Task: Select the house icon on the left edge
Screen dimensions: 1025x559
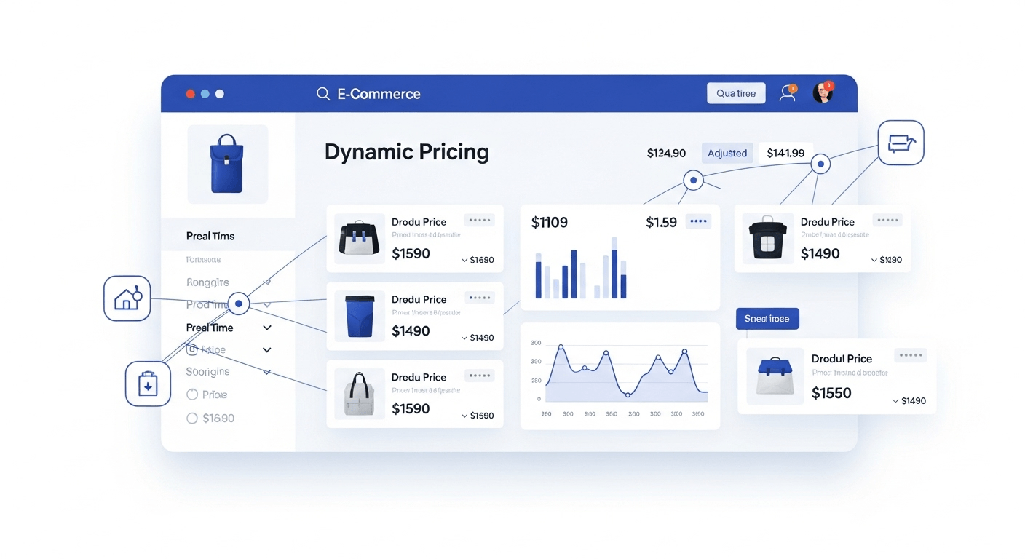Action: tap(127, 298)
